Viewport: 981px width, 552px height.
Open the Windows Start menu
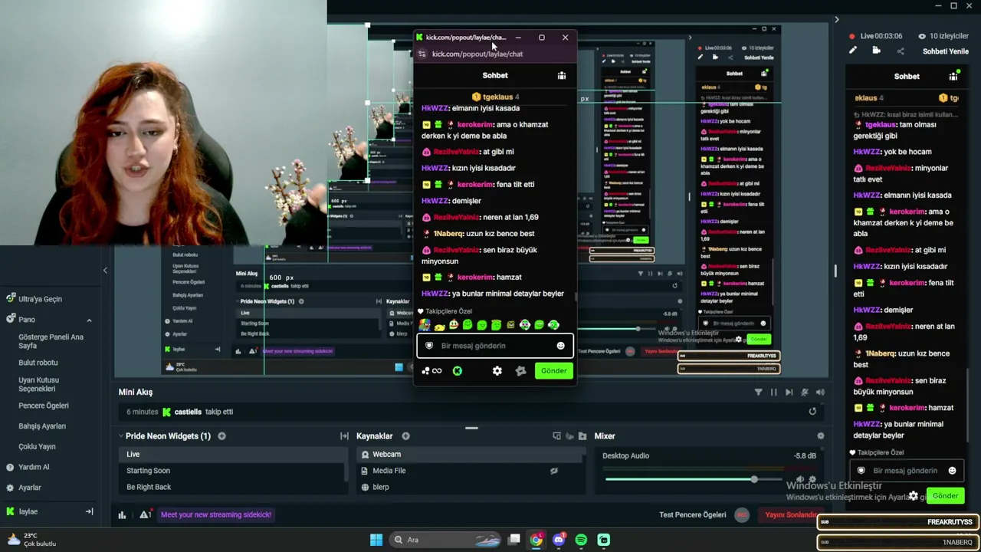[376, 540]
